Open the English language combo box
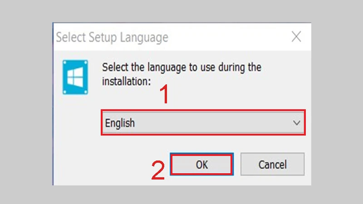This screenshot has width=363, height=204. (x=203, y=123)
